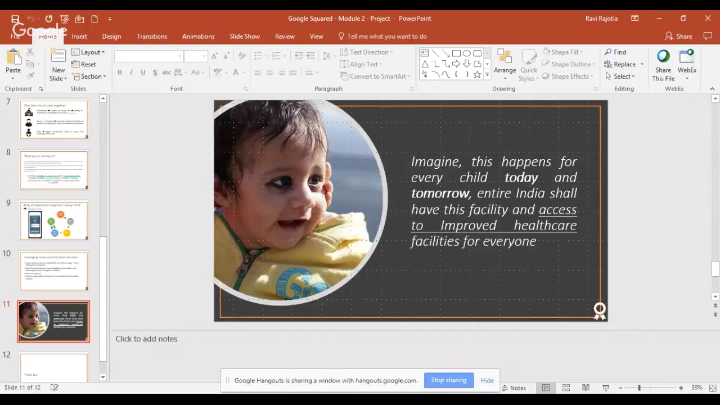
Task: Open the Select dropdown in Editing
Action: [x=620, y=76]
